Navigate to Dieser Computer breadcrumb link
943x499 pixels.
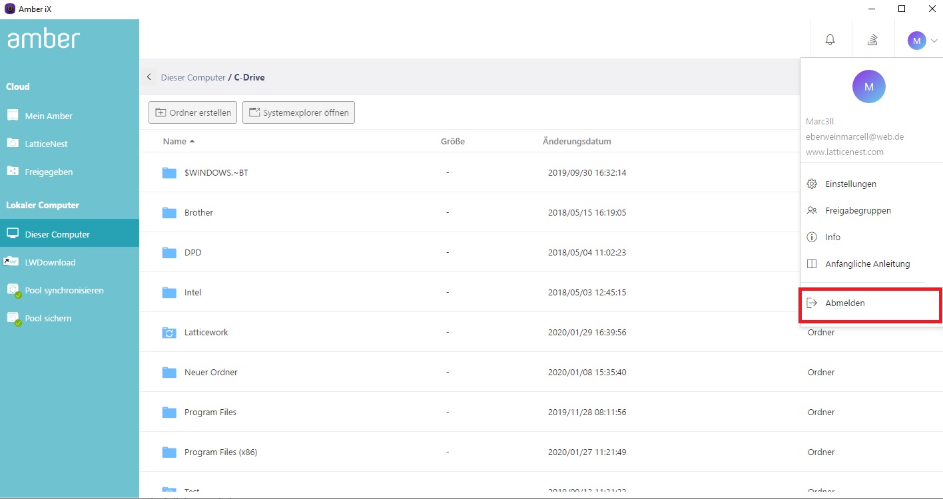click(x=193, y=77)
